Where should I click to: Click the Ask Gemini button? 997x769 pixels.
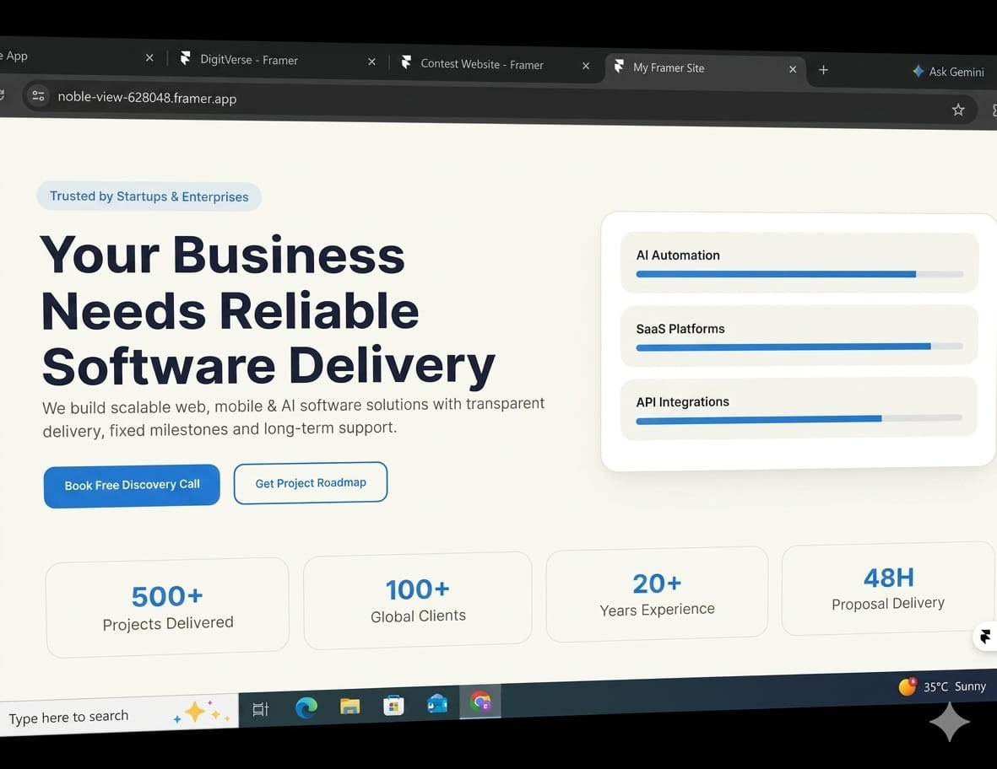[x=948, y=72]
